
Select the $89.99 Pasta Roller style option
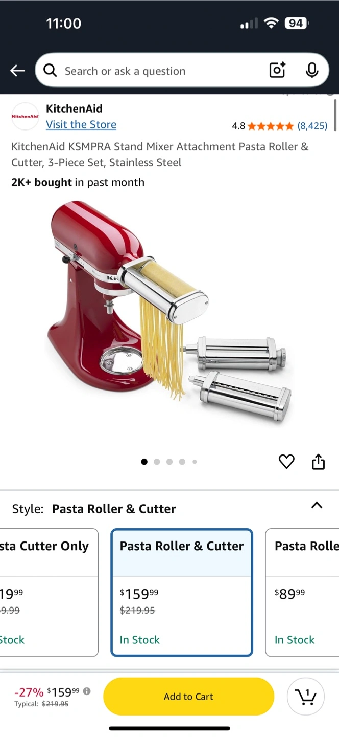(x=302, y=592)
